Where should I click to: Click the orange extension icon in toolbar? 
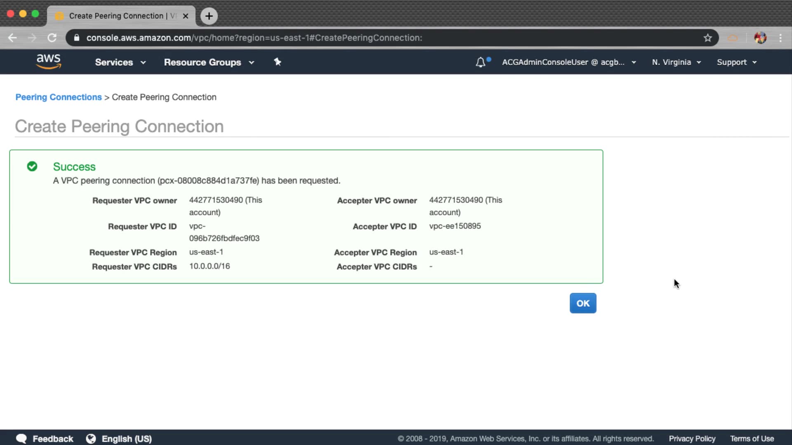pos(733,38)
